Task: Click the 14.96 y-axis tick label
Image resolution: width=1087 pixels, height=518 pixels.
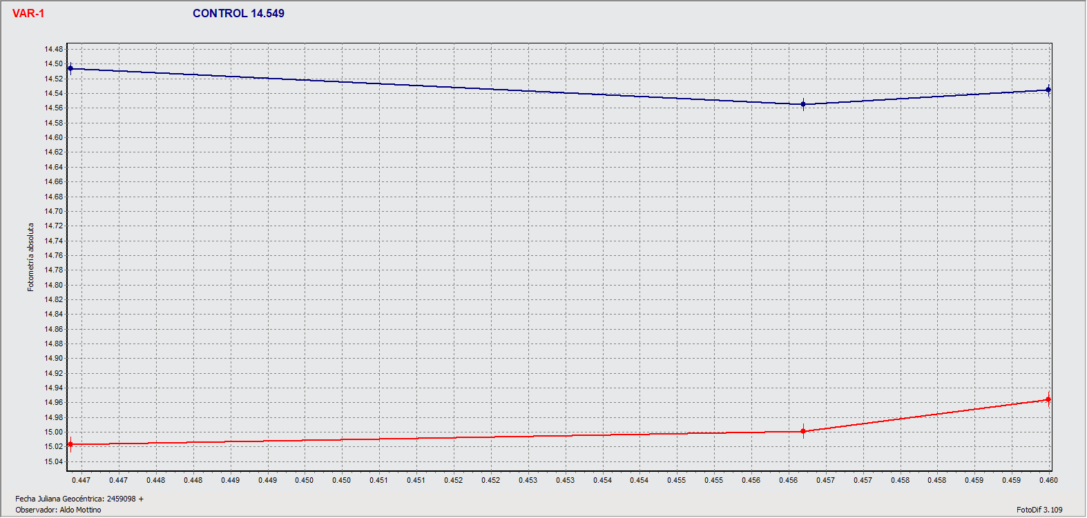Action: coord(54,402)
